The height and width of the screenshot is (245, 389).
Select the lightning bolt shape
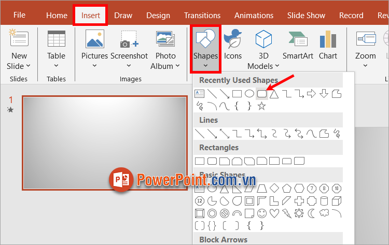(287, 213)
